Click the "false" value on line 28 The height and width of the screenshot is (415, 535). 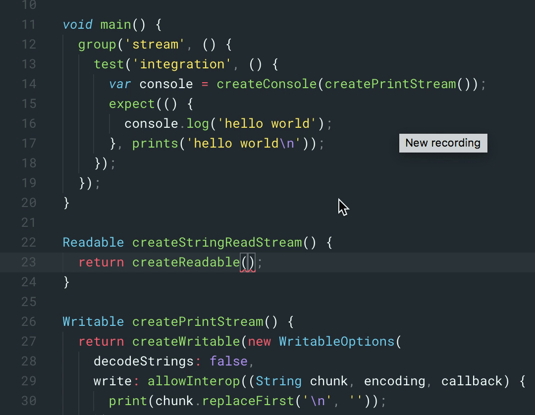228,361
